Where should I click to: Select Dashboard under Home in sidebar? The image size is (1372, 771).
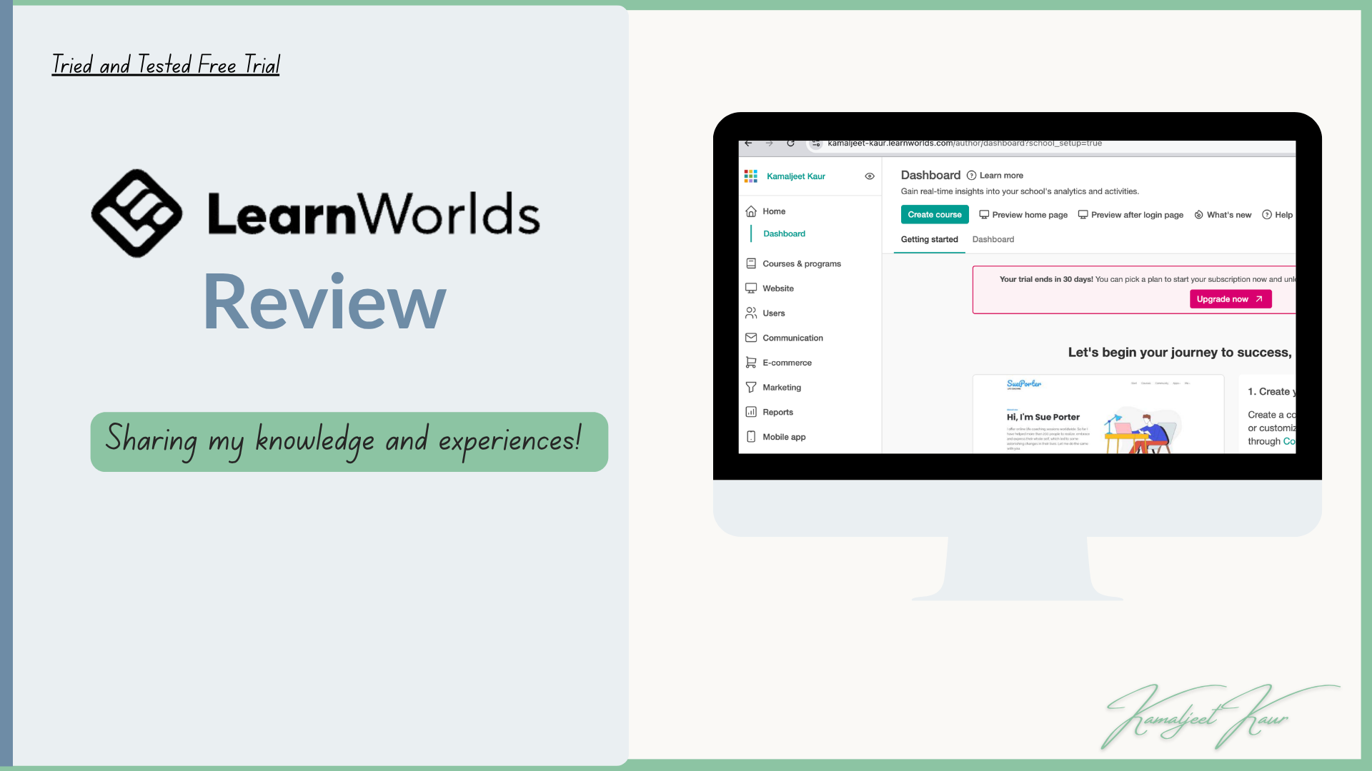(x=784, y=233)
